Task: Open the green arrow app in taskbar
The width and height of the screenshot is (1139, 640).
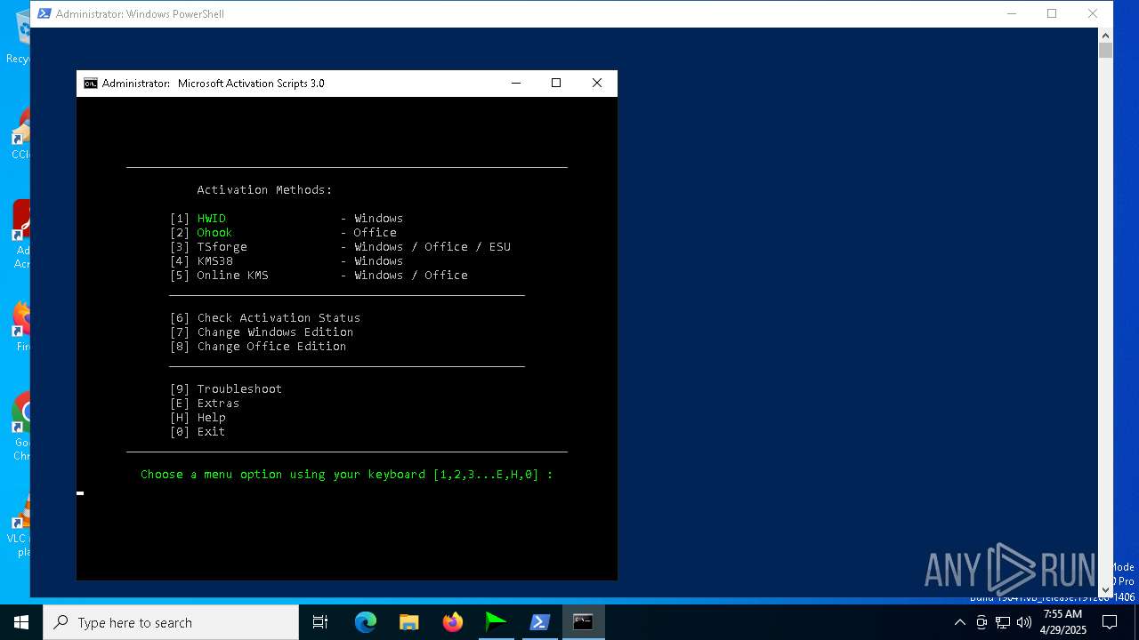Action: 496,622
